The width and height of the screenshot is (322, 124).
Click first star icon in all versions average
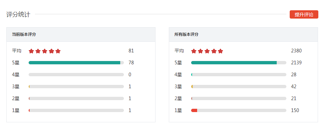(x=194, y=51)
